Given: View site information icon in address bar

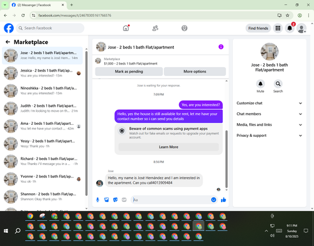Looking at the screenshot, I should pos(33,15).
